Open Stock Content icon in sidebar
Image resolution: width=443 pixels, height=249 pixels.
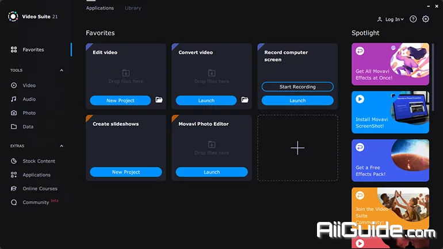pos(14,161)
